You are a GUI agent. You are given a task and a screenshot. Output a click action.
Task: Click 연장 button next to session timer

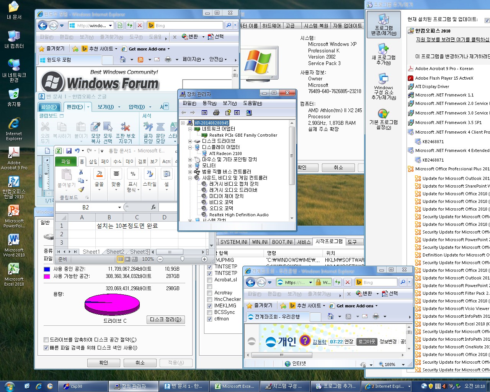point(349,341)
